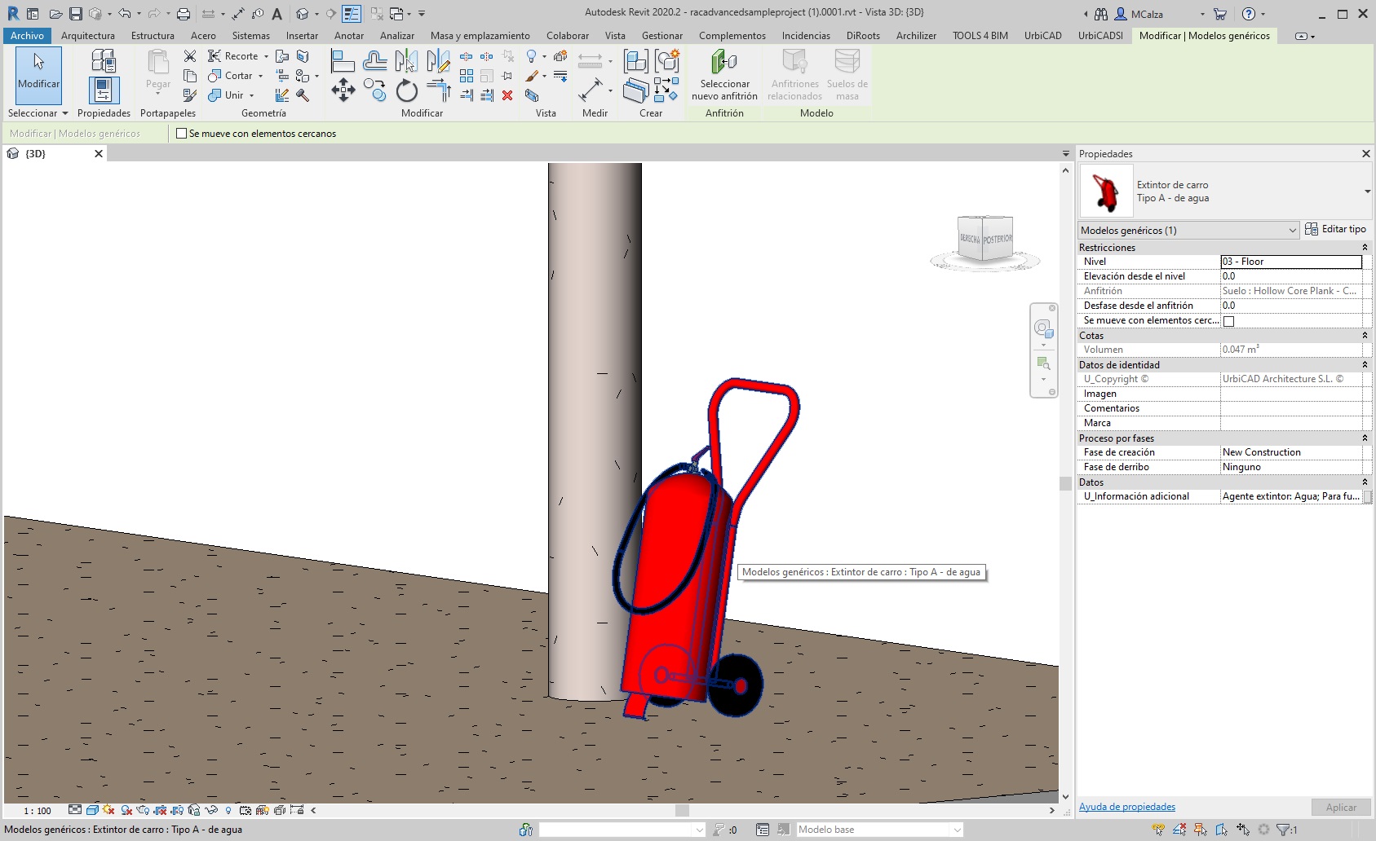Click the Editar tipo button
This screenshot has width=1376, height=841.
tap(1335, 230)
